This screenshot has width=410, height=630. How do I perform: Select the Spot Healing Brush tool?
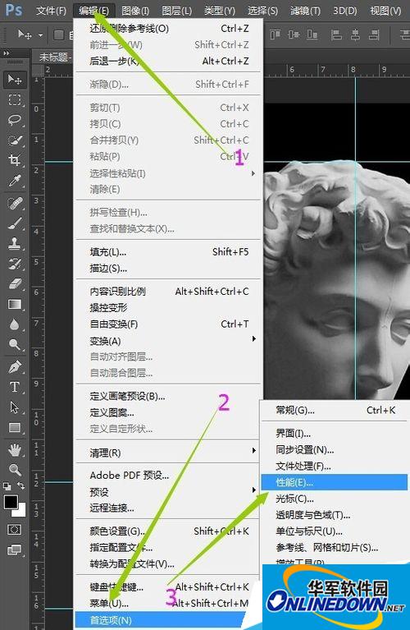coord(15,204)
